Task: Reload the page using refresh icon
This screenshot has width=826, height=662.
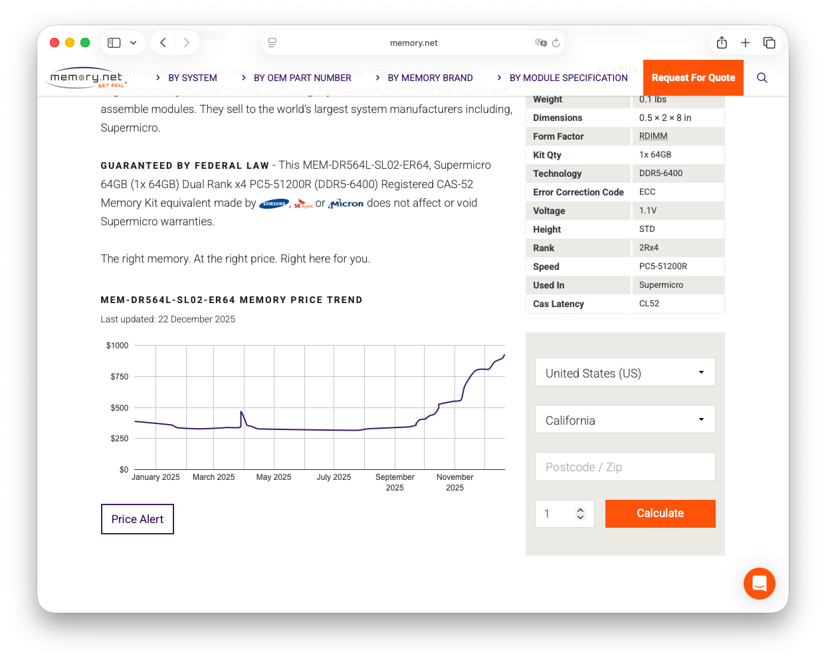Action: point(556,43)
